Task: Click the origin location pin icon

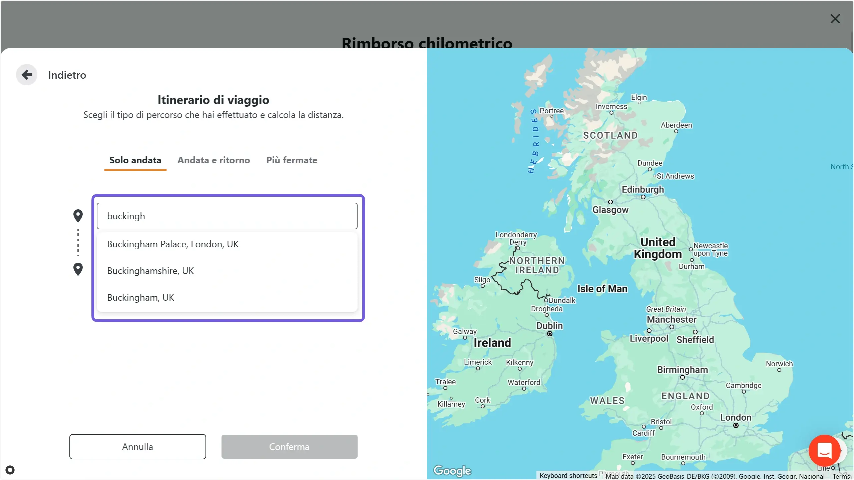Action: tap(78, 216)
